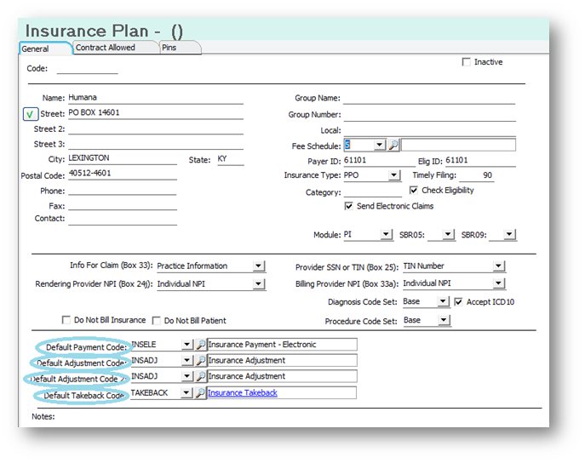Click the Insurance Takeback link
The height and width of the screenshot is (463, 585).
pyautogui.click(x=243, y=393)
